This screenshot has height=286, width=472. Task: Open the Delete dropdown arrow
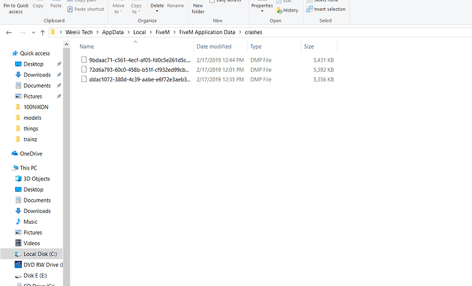[x=157, y=11]
